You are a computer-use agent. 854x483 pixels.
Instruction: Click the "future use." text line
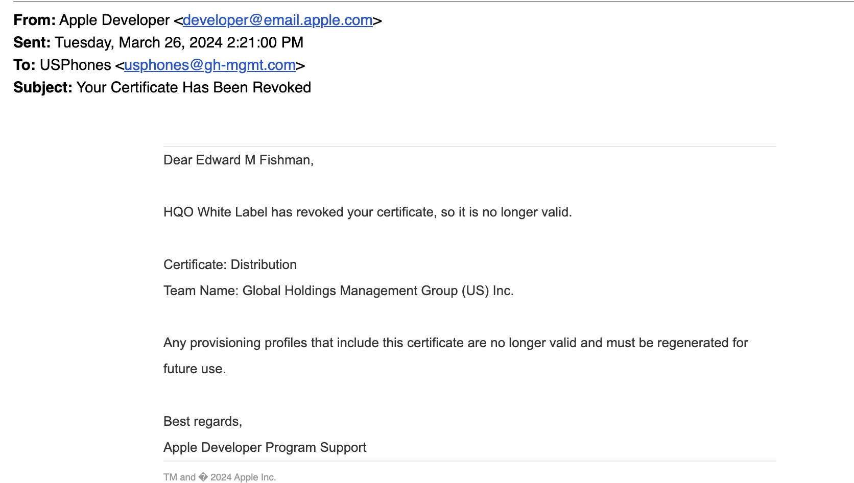point(194,369)
